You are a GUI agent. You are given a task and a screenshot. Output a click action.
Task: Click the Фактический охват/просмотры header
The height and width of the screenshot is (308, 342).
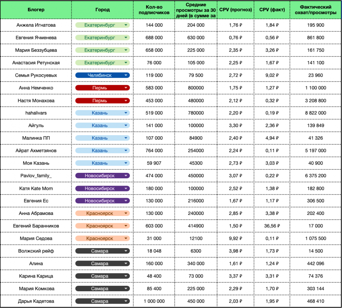click(316, 10)
